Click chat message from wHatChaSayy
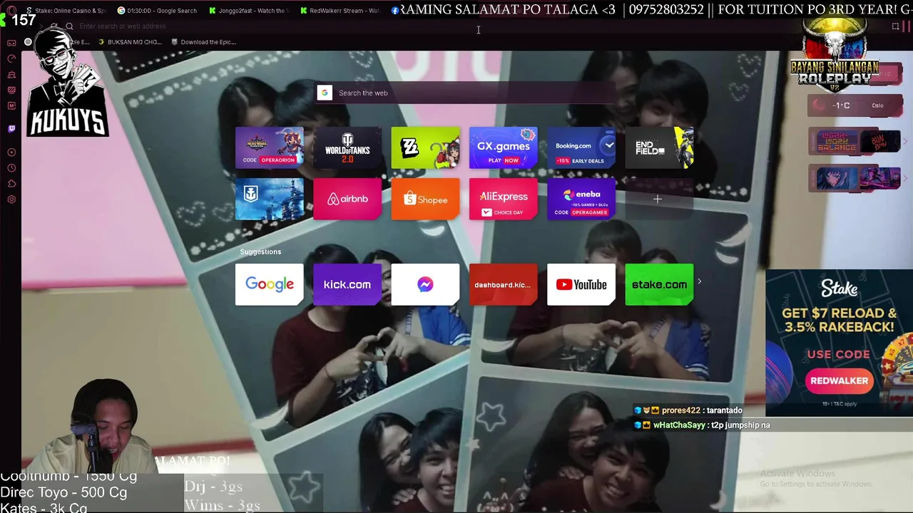 click(702, 425)
